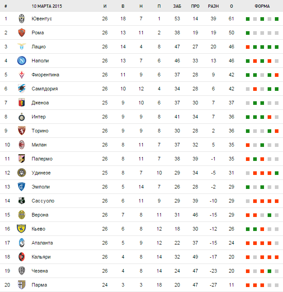The width and height of the screenshot is (283, 292).
Task: Click Juventus's first green form square
Action: 248,19
